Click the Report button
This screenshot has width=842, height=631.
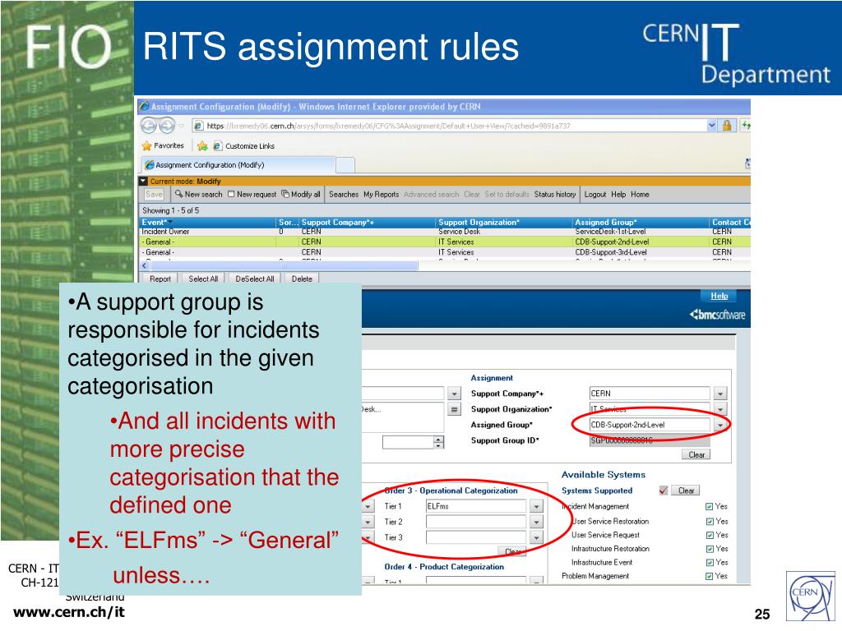point(160,279)
